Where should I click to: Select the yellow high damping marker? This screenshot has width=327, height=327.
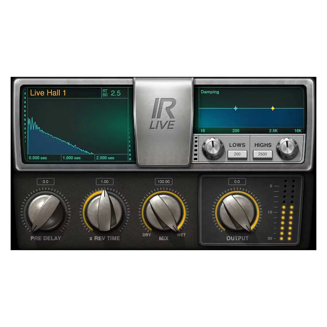[272, 108]
